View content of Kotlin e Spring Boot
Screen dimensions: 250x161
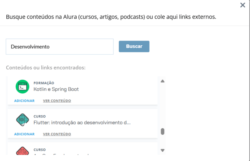(x=57, y=101)
